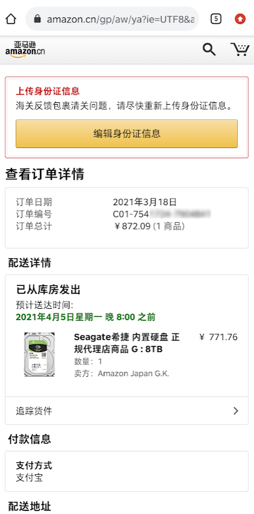Open Seagate希捷 内置硬盘 product title

click(127, 343)
